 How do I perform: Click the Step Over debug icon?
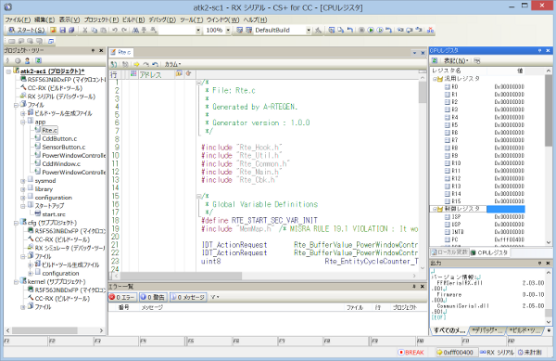pyautogui.click(x=410, y=31)
